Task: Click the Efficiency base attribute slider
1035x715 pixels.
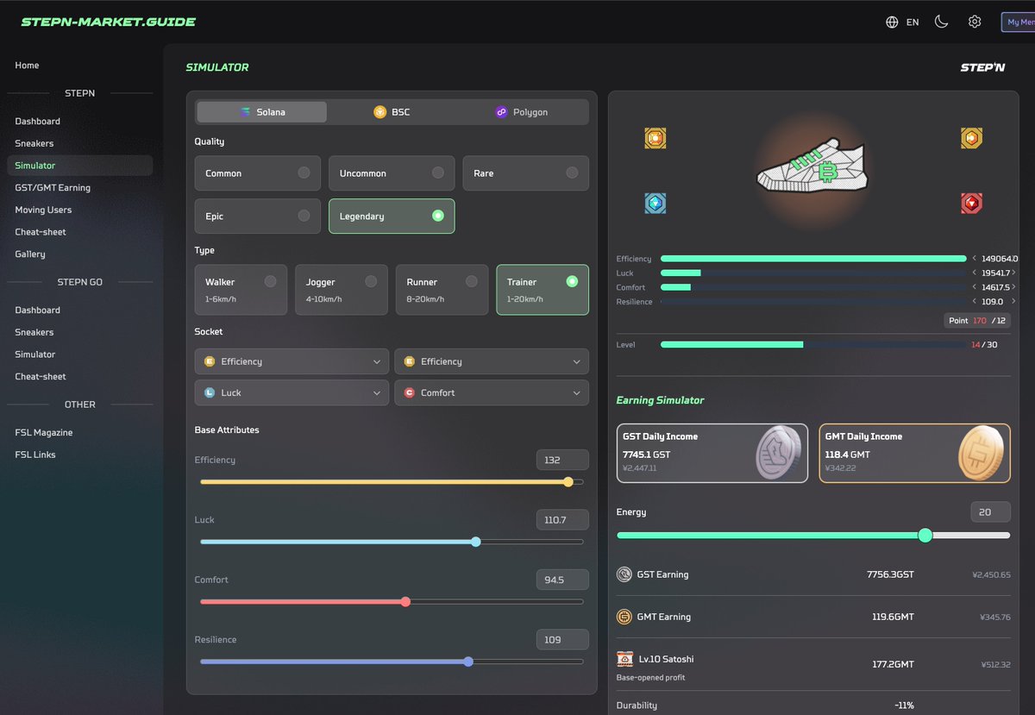Action: pyautogui.click(x=392, y=482)
